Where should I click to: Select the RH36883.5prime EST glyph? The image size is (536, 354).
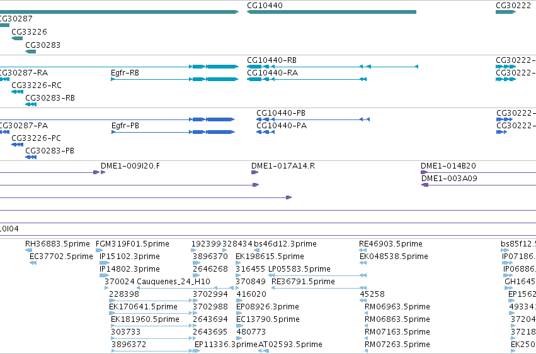[x=29, y=250]
